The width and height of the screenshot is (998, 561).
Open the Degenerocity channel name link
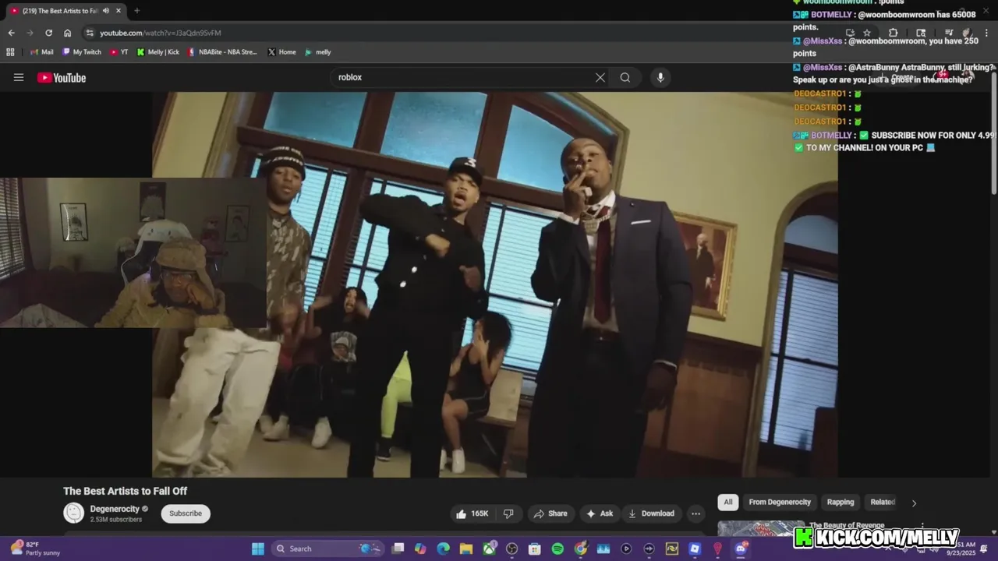click(x=114, y=509)
